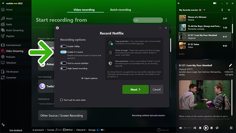Click the URL input field
This screenshot has width=236, height=133.
148,20
